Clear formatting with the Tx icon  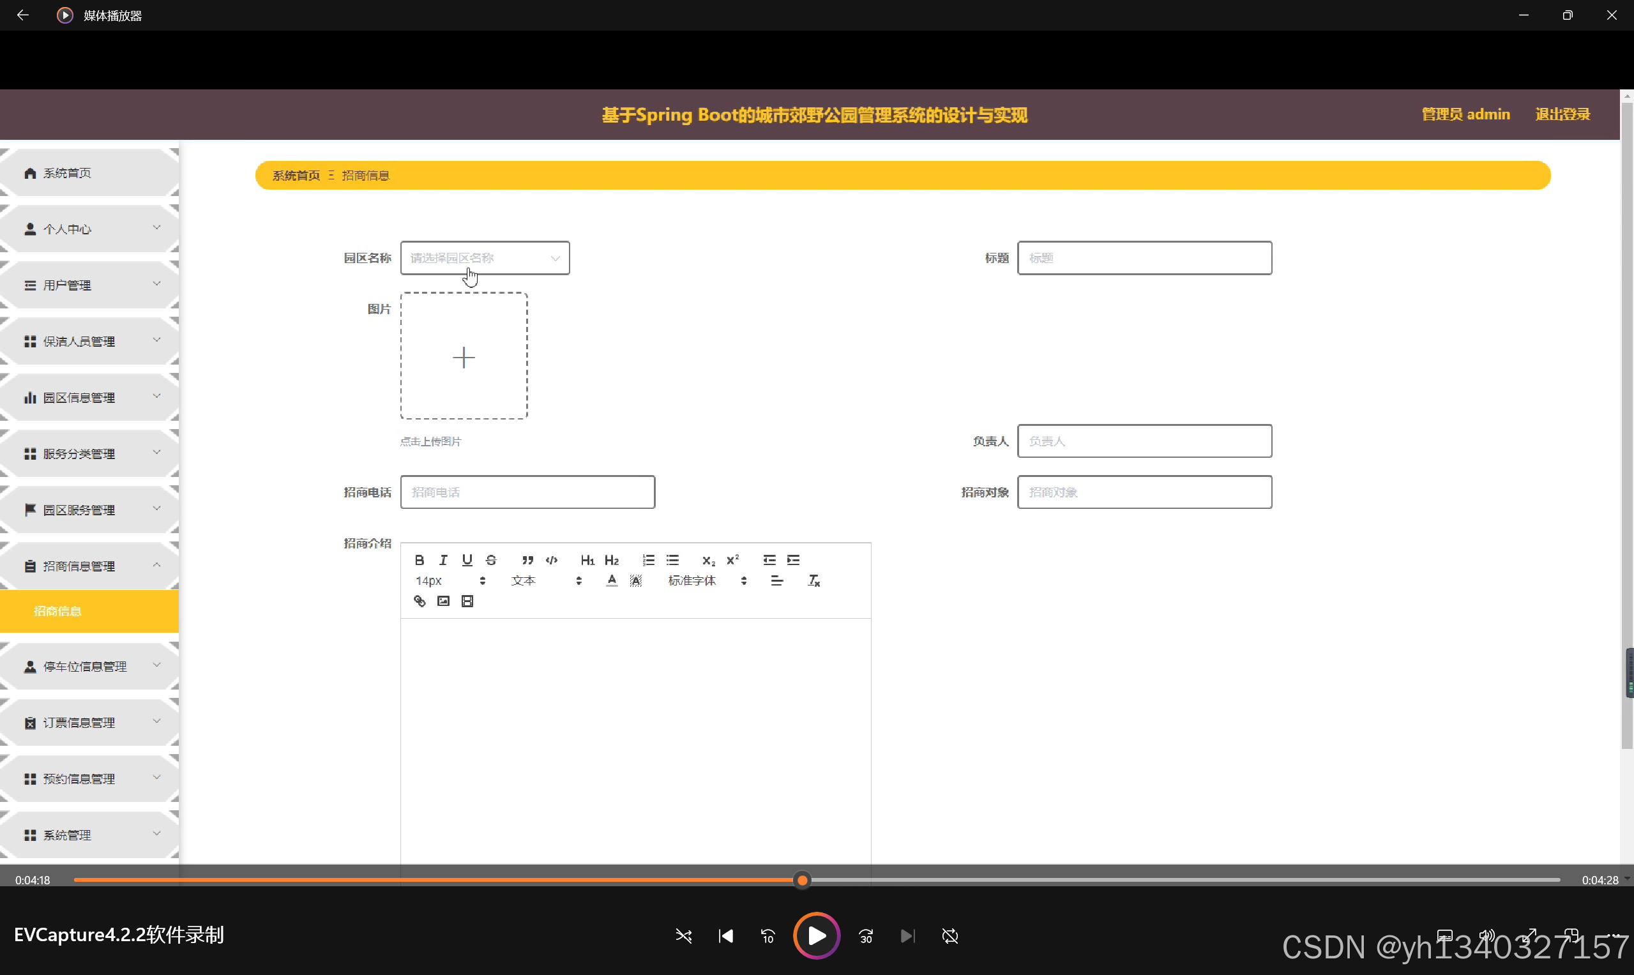pos(813,581)
